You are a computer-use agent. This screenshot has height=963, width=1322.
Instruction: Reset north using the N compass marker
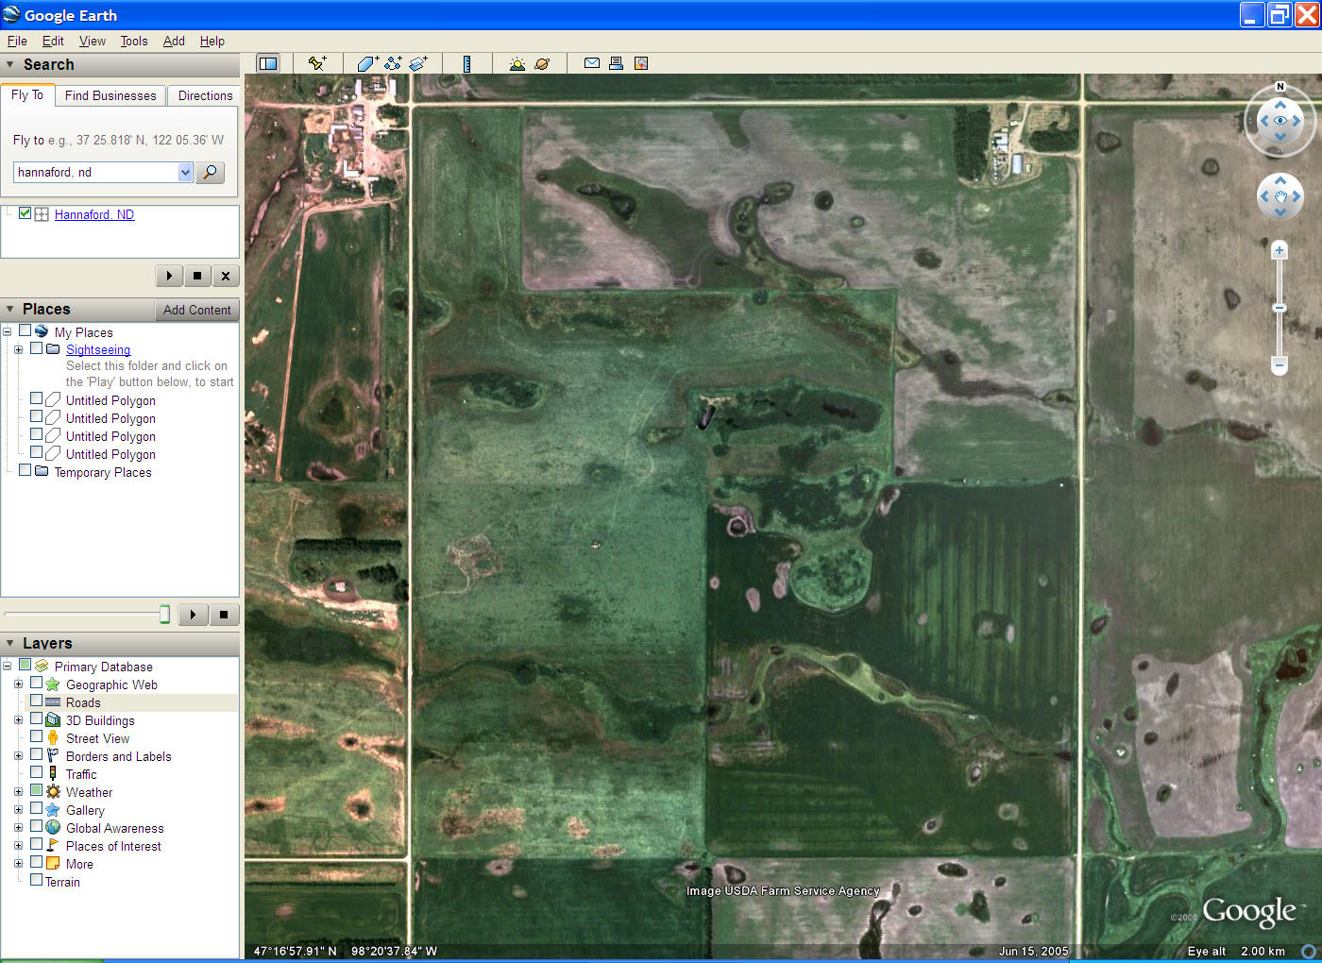pyautogui.click(x=1280, y=87)
